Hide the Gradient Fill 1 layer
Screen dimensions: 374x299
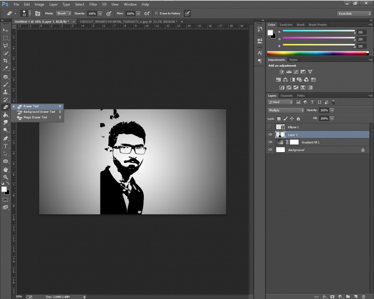270,143
